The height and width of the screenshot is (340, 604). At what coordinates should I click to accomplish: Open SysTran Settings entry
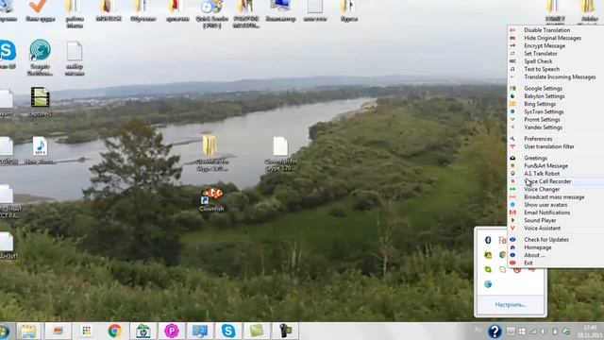[544, 111]
